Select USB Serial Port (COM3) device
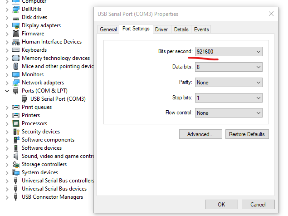288x216 pixels. coord(58,99)
